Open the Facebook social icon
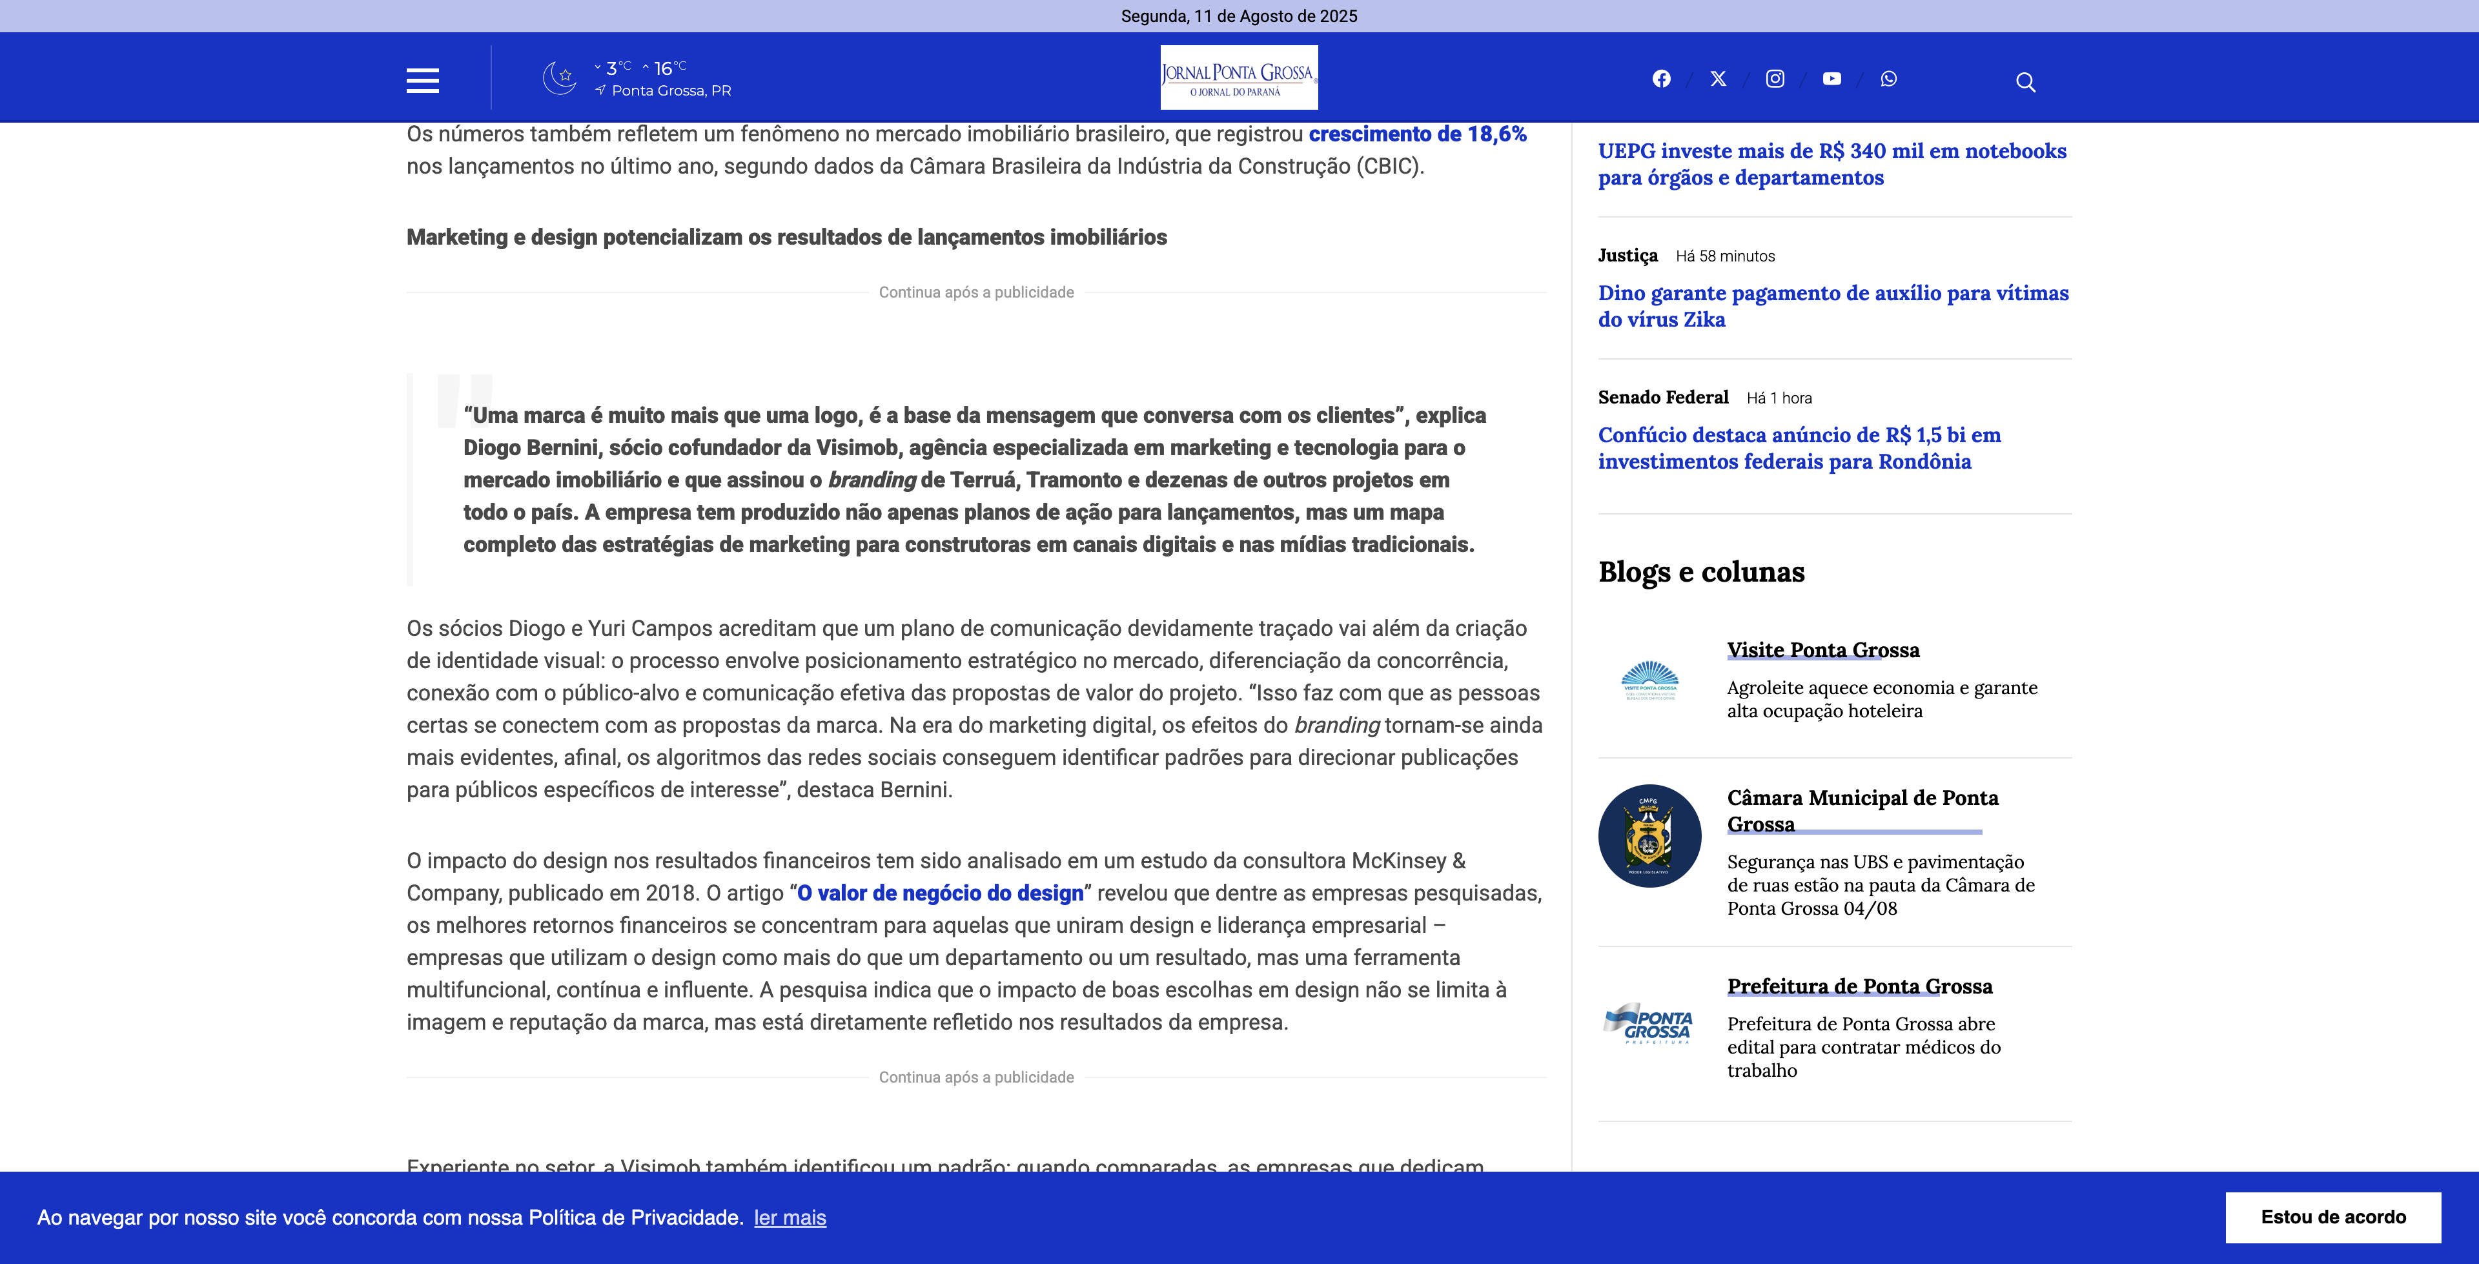This screenshot has width=2479, height=1264. click(1662, 79)
